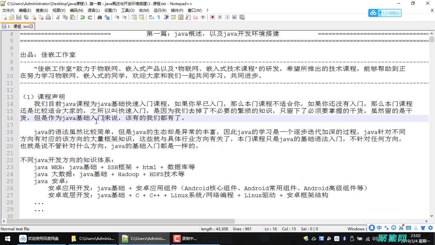Switch Chinese/English input with the 中 icon

(379, 229)
